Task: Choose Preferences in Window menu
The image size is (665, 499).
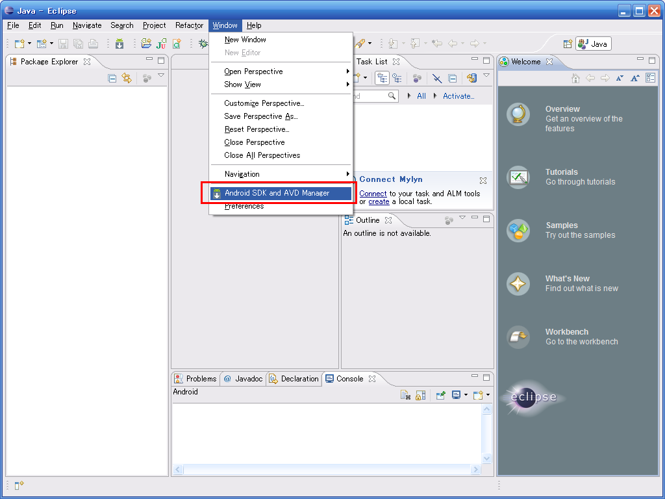Action: point(281,206)
